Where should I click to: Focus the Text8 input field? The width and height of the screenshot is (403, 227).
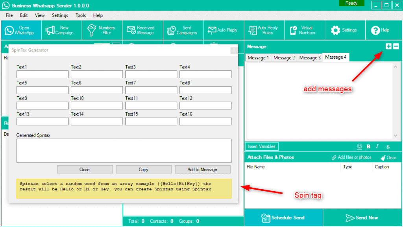pos(205,90)
